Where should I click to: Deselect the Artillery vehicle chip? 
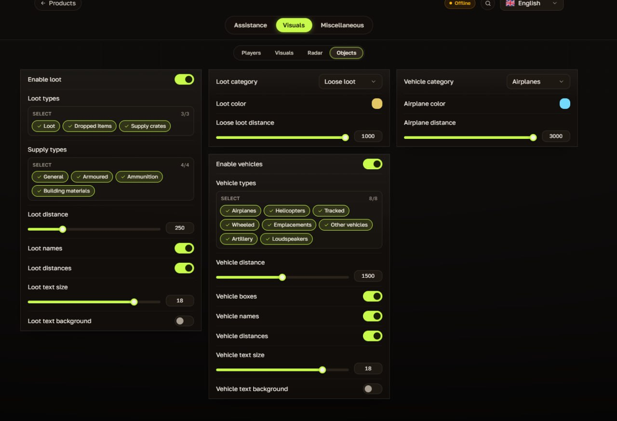point(239,239)
